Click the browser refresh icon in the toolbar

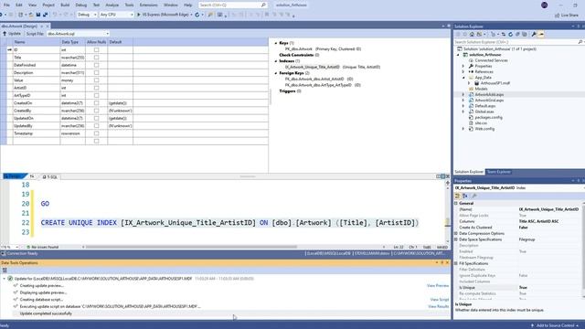point(197,15)
